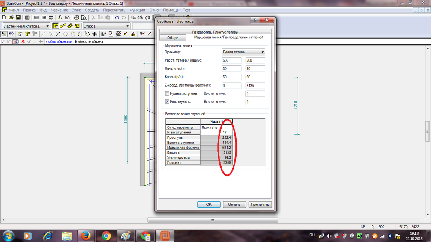Screen dimensions: 431x242
Task: Open Print Preview magnifier icon
Action: pyautogui.click(x=83, y=18)
